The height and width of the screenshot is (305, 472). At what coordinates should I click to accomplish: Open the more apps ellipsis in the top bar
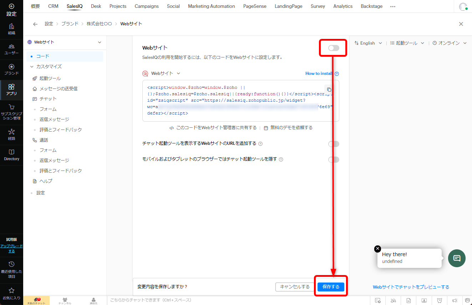(393, 6)
